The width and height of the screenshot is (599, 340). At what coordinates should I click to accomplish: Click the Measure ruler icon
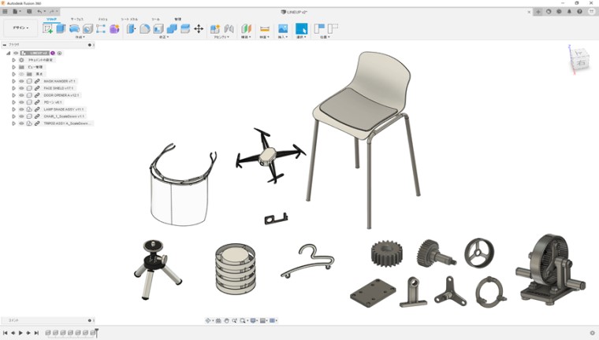click(x=265, y=29)
